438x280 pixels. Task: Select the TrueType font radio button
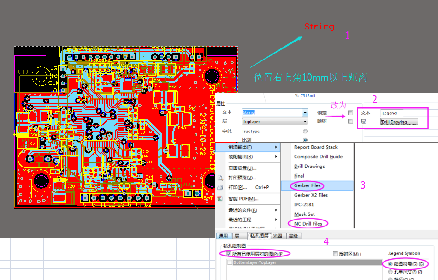[305, 131]
